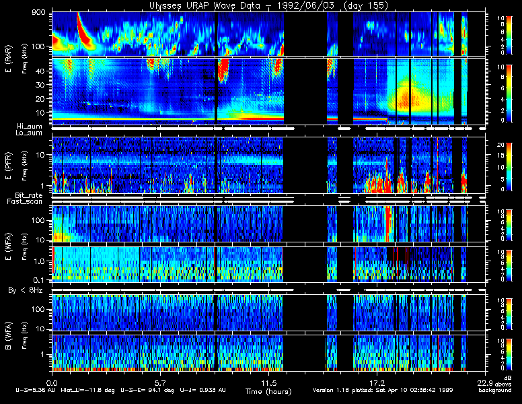
Task: Click the 5.7 time axis label
Action: coord(161,383)
